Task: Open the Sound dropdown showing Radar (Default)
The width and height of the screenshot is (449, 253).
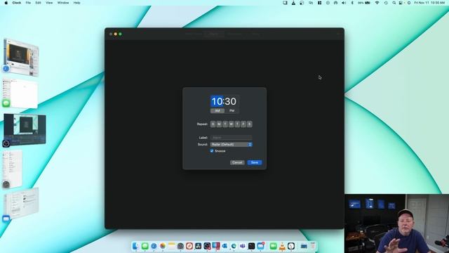Action: 231,145
